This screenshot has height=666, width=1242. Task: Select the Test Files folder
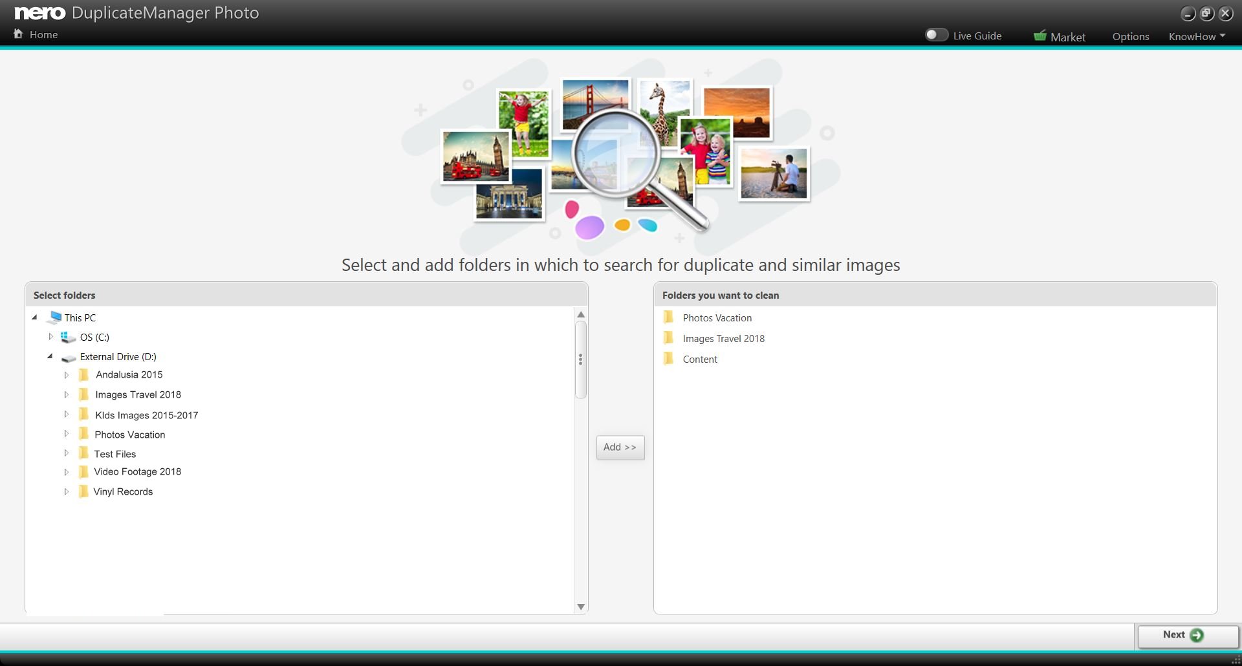click(x=114, y=454)
